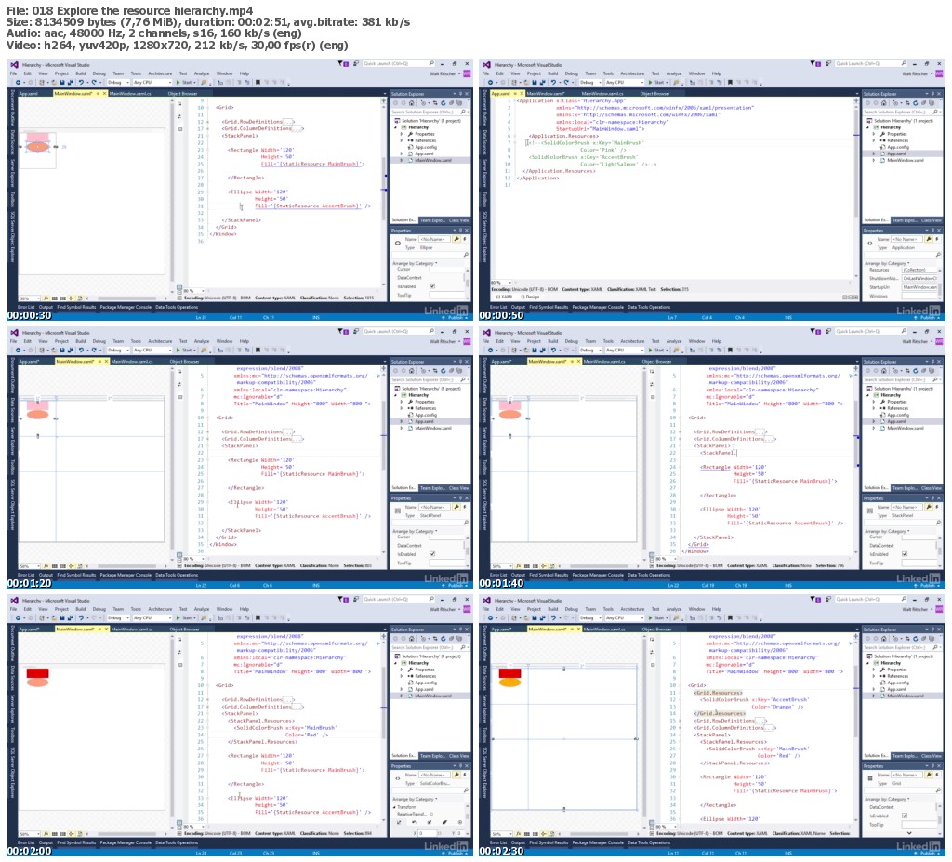Toggle IsEnabled checkbox in the 00:02:30 frame
The height and width of the screenshot is (862, 952).
(x=905, y=816)
